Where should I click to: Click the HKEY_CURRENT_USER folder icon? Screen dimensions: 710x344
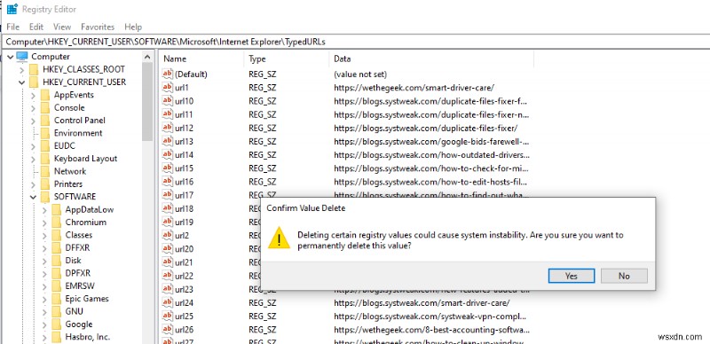(34, 82)
